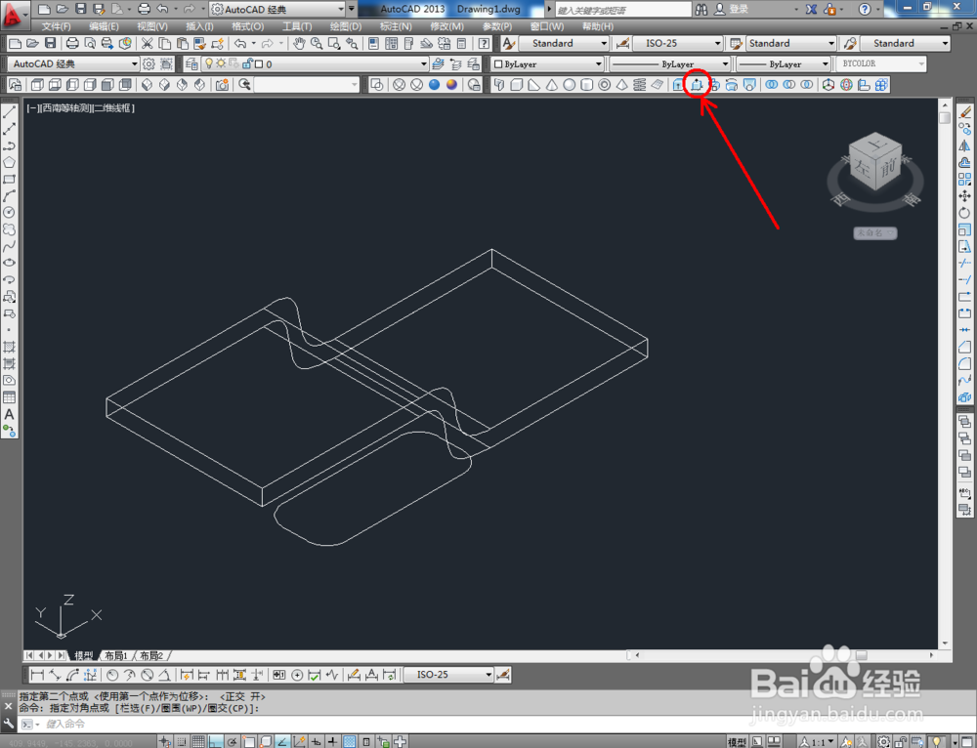The height and width of the screenshot is (748, 977).
Task: Click the 模型 button in the status bar
Action: click(x=737, y=742)
